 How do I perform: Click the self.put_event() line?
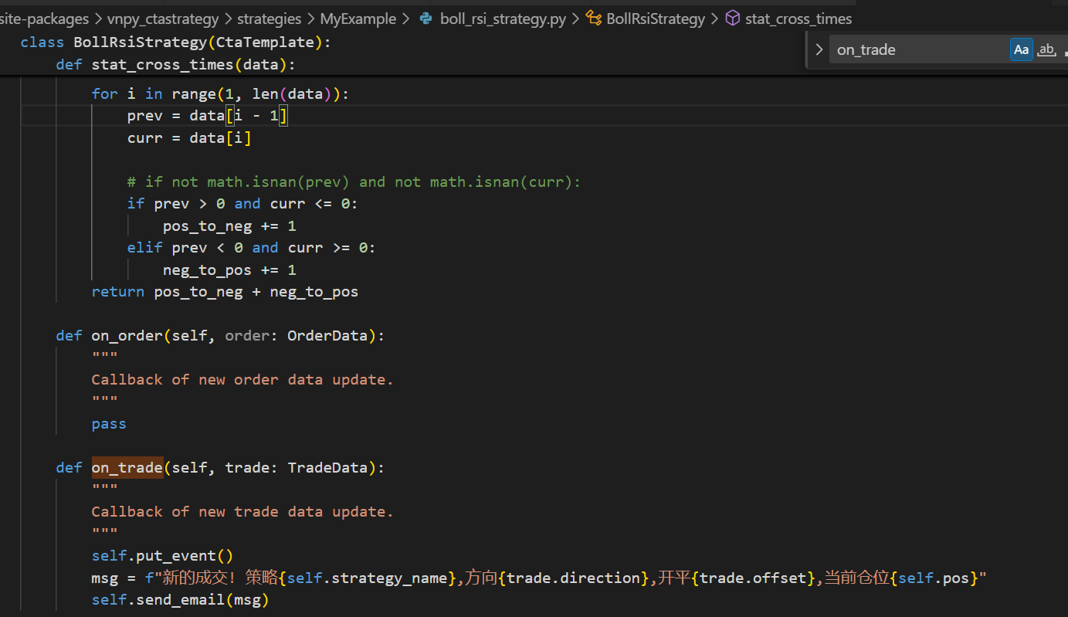pyautogui.click(x=162, y=556)
